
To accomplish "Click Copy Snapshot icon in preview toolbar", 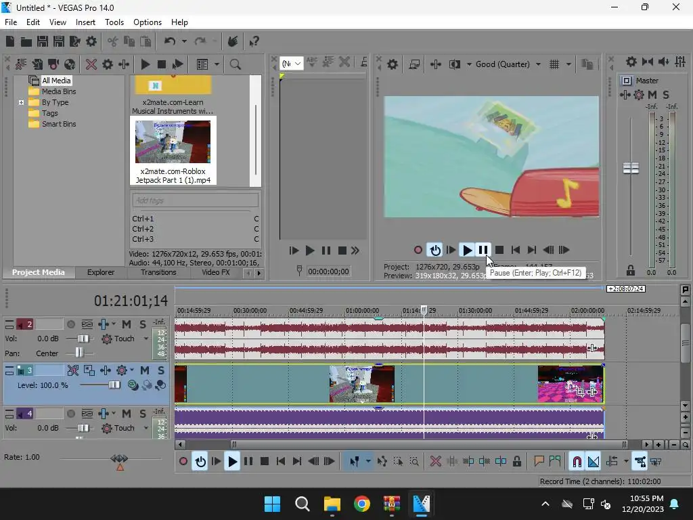I will [587, 64].
